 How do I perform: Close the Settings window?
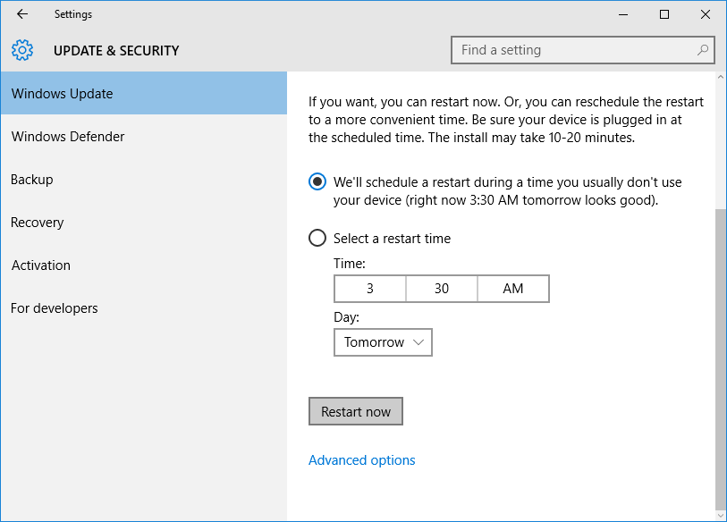tap(706, 14)
